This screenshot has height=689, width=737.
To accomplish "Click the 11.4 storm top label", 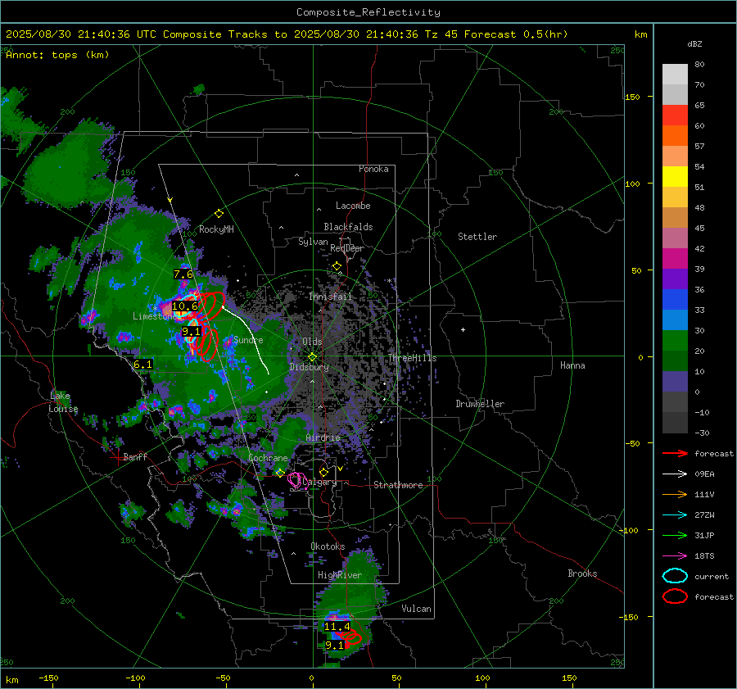I will pos(337,627).
